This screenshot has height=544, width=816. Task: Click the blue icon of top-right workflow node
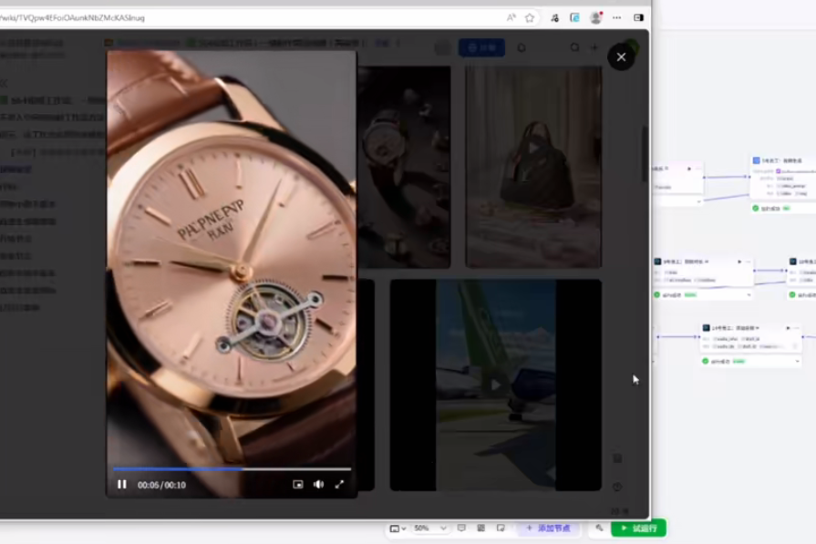tap(756, 160)
